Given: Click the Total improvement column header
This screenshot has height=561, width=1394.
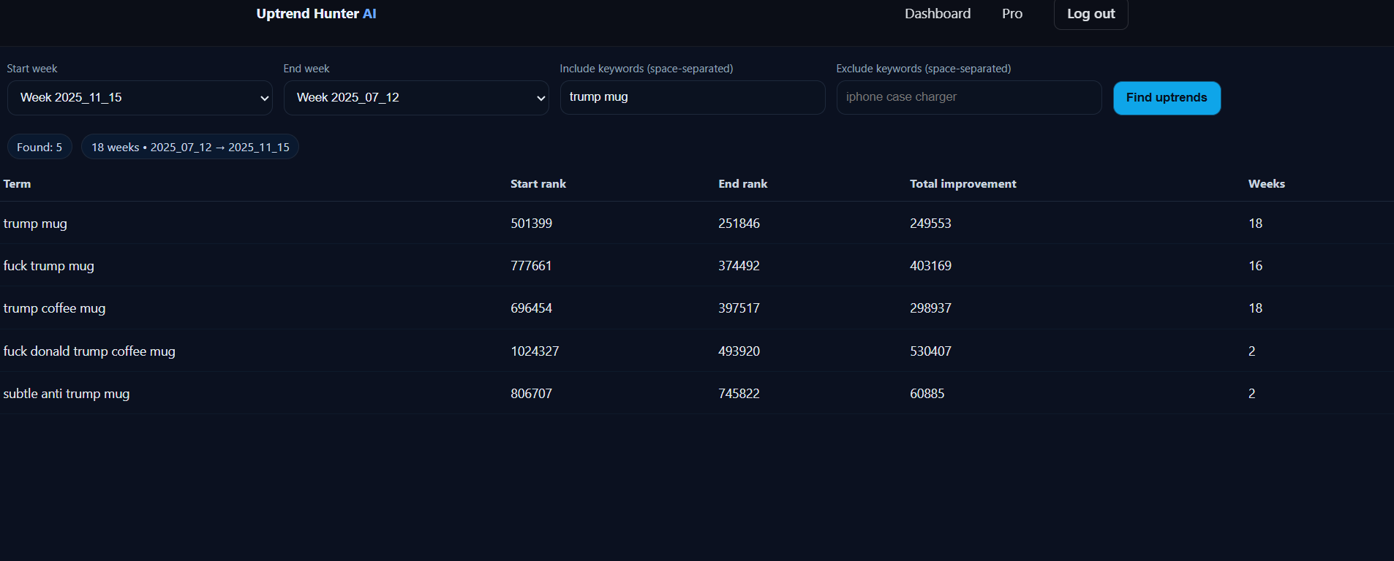Looking at the screenshot, I should [962, 184].
